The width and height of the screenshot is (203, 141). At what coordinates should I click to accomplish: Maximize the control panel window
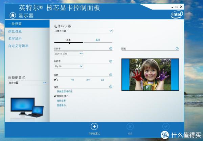pyautogui.click(x=177, y=7)
